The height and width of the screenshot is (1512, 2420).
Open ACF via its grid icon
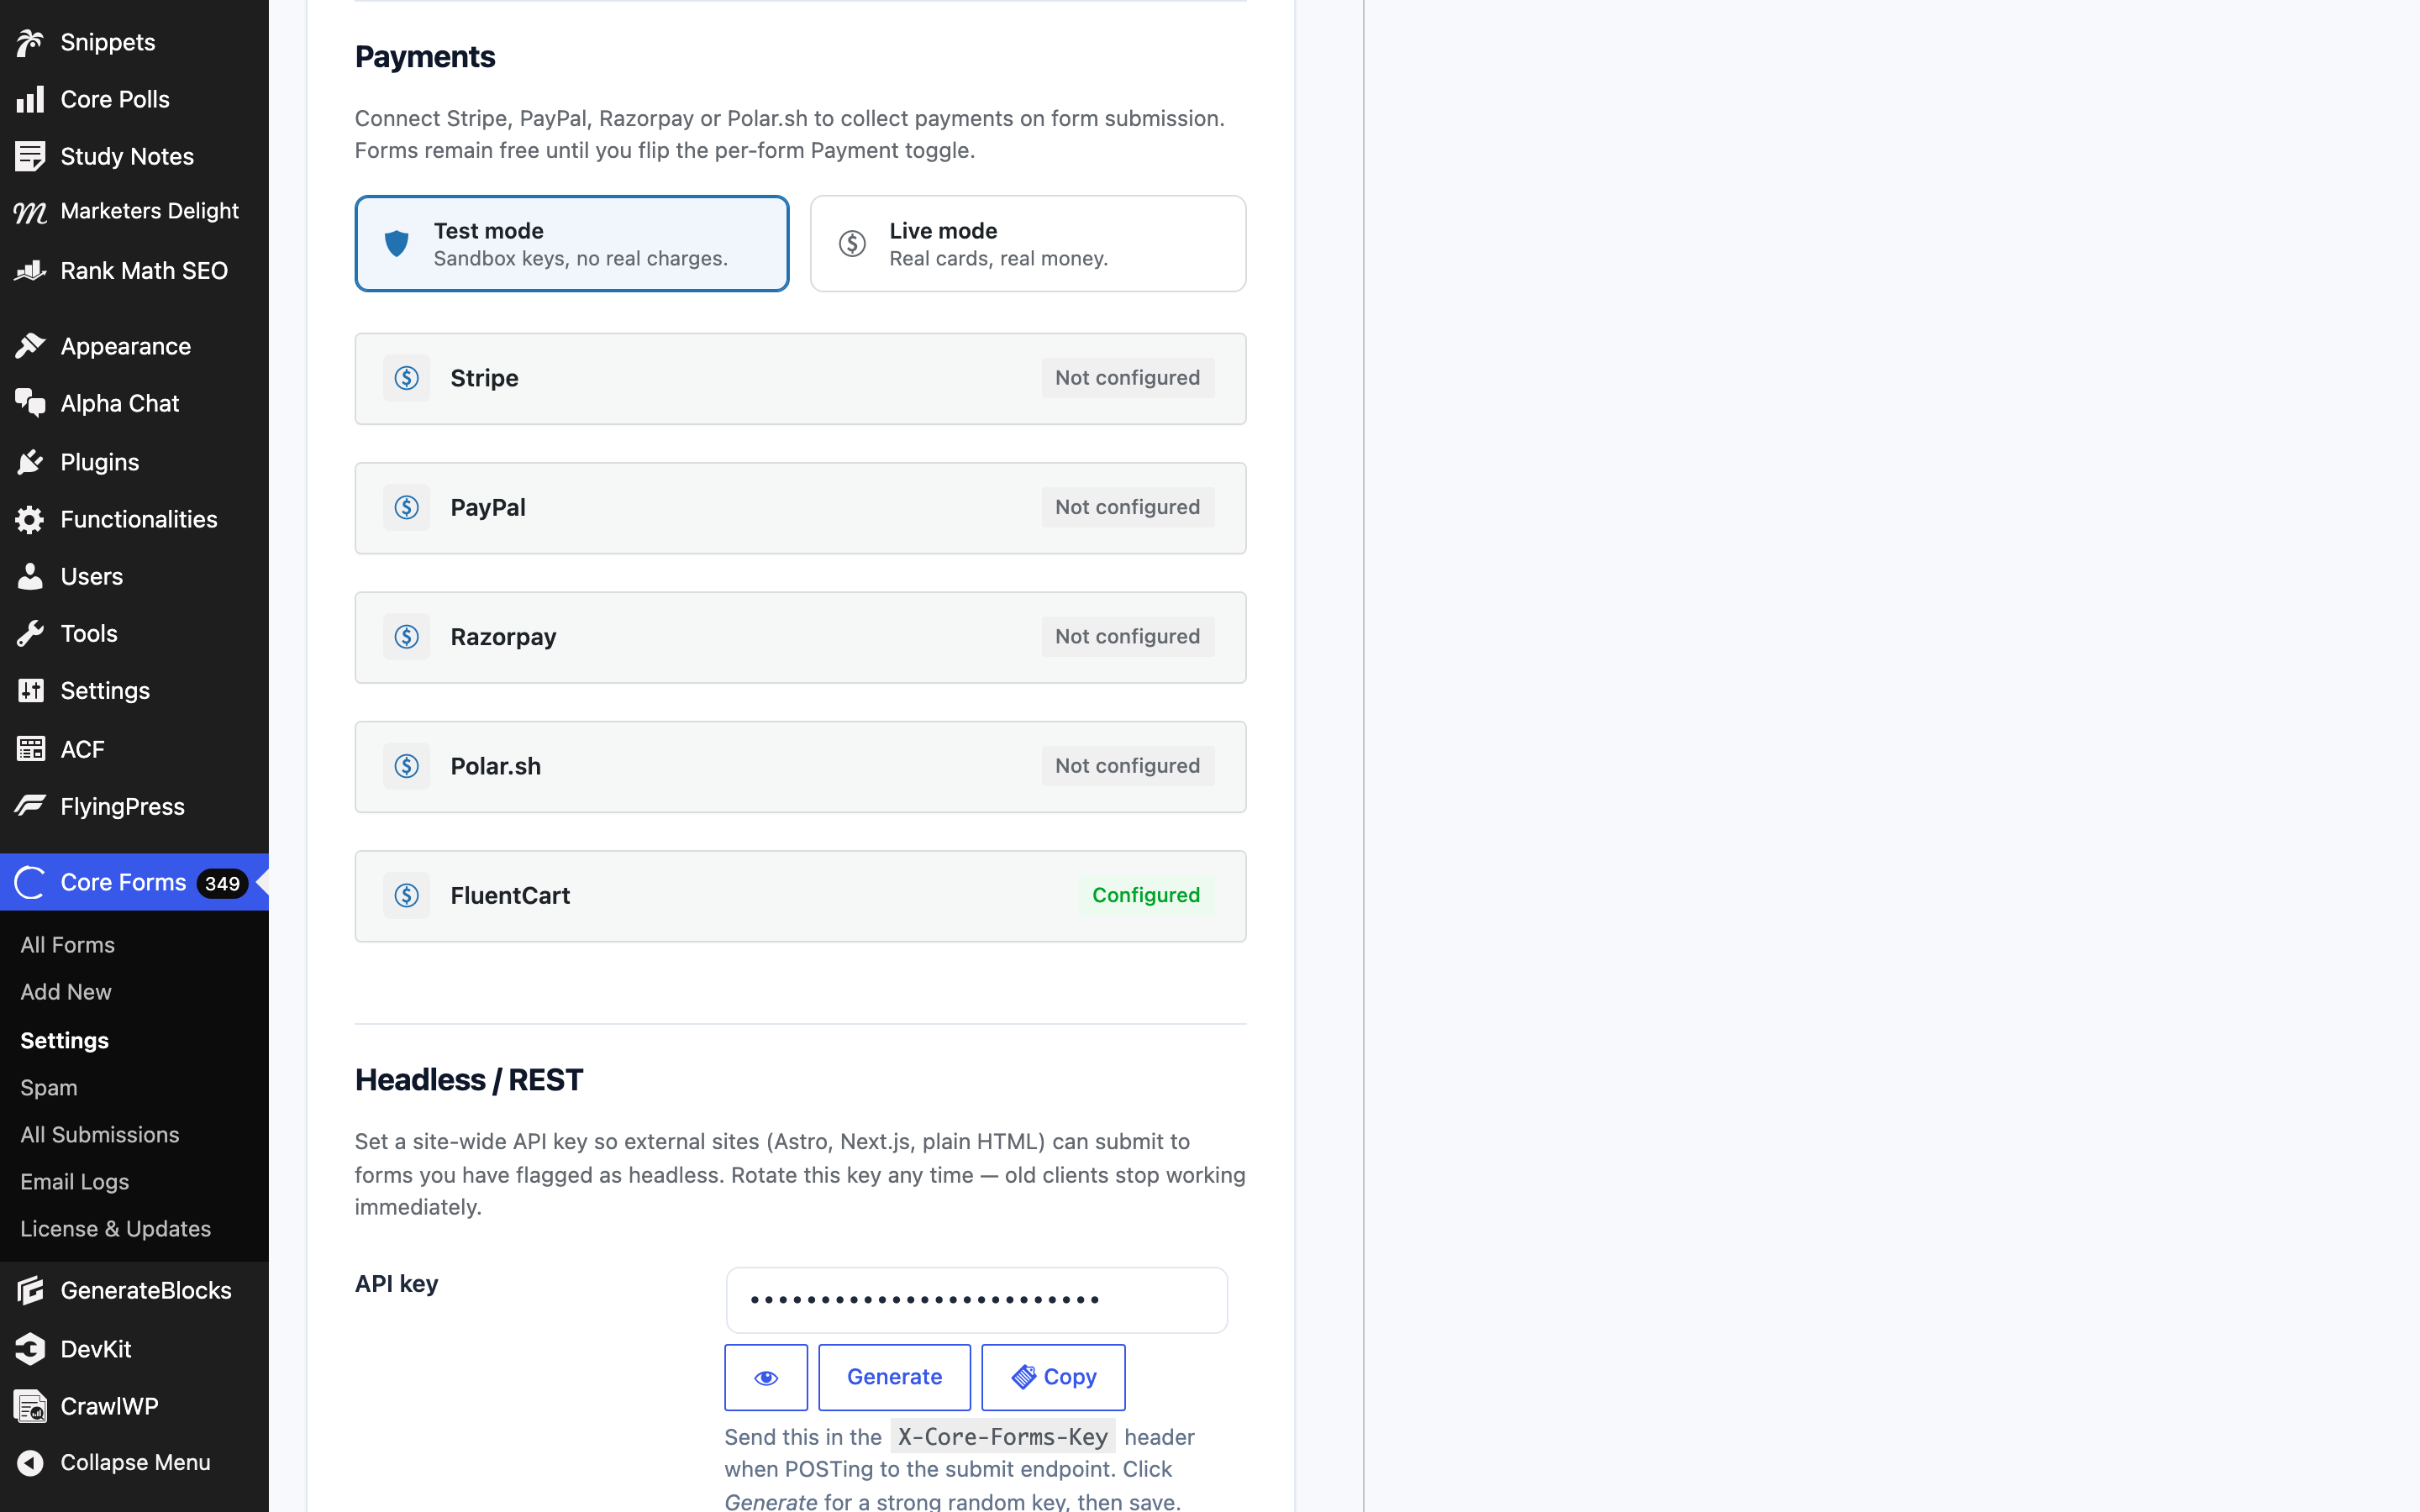(x=30, y=749)
